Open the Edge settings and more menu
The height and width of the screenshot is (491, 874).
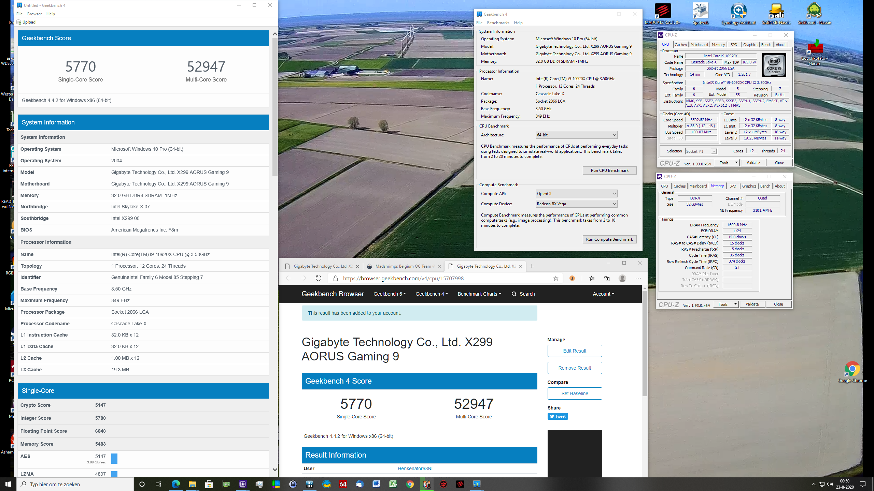(x=638, y=278)
